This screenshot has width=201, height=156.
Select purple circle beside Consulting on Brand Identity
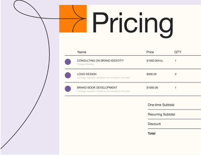[68, 62]
